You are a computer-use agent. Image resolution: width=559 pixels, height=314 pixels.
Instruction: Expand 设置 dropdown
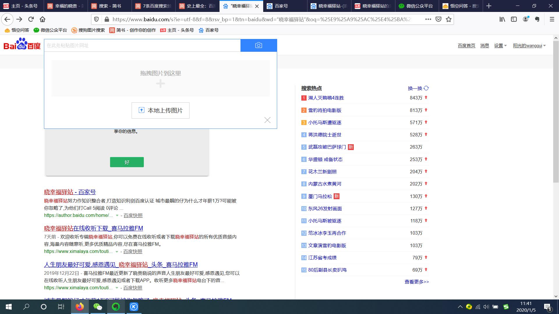pyautogui.click(x=500, y=46)
